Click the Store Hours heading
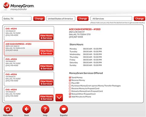146x117 pixels. (x=76, y=44)
